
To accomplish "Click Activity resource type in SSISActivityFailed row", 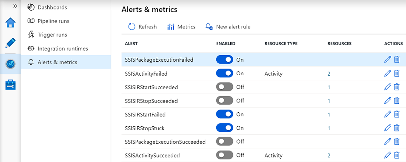I will 273,74.
